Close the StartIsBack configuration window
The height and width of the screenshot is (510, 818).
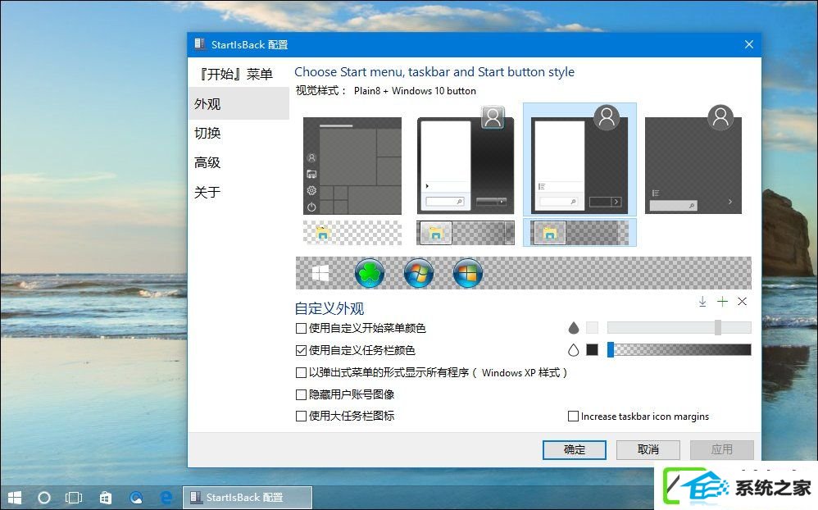pos(748,44)
